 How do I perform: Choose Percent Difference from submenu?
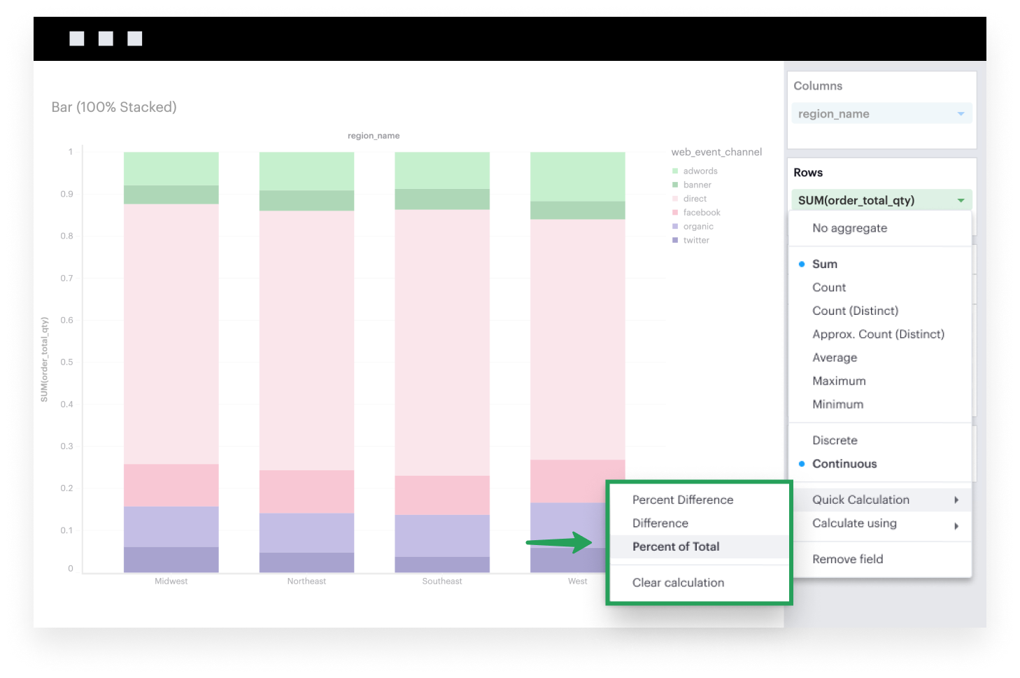pyautogui.click(x=683, y=500)
